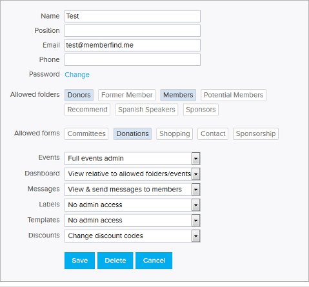Open the Messages permission dropdown
This screenshot has width=309, height=287.
[x=132, y=190]
